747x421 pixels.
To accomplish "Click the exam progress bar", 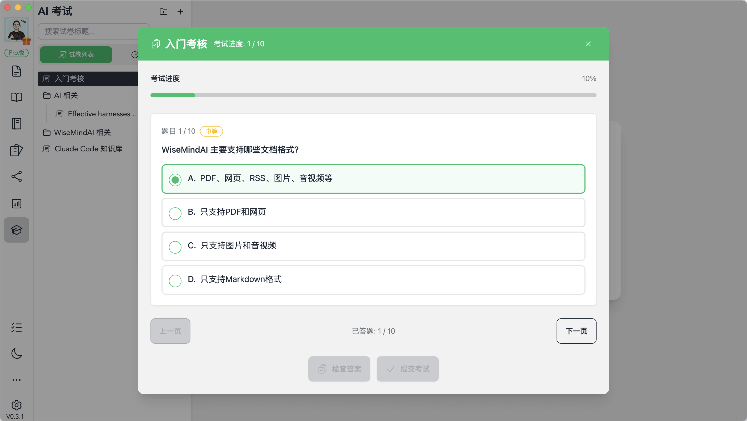I will [x=373, y=95].
